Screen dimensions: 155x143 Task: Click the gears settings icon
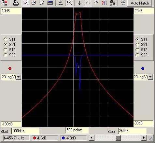(112, 3)
